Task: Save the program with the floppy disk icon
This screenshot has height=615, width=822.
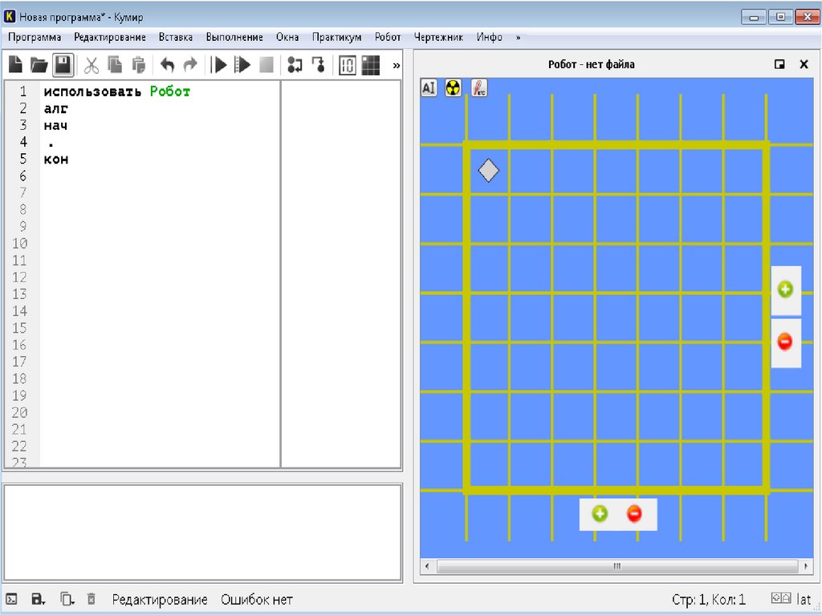Action: coord(63,65)
